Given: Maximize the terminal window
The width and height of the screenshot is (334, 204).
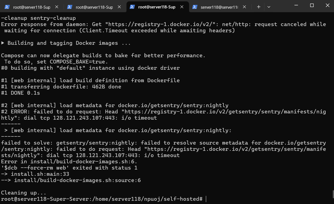Looking at the screenshot, I should click(x=312, y=5).
